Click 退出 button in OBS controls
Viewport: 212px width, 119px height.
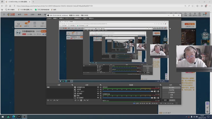tap(171, 97)
